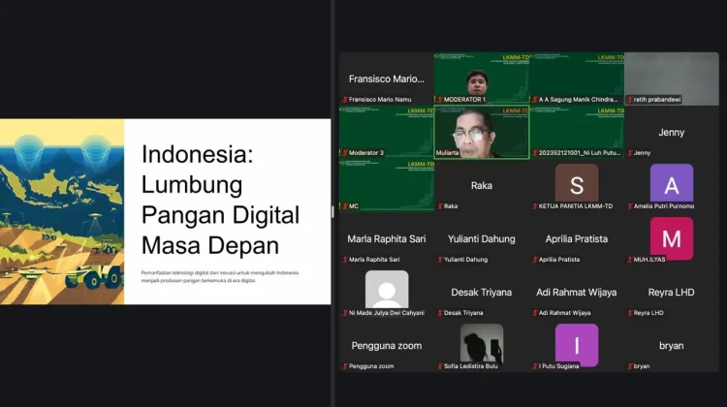Click large 'Reyra LHD' display name
The width and height of the screenshot is (727, 407).
[x=671, y=292]
